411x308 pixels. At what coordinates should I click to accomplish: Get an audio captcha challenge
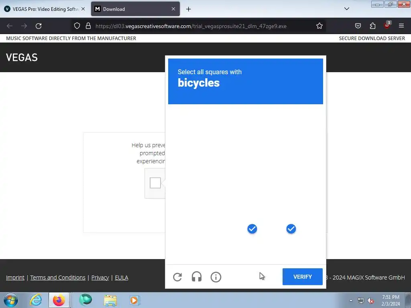pyautogui.click(x=197, y=277)
